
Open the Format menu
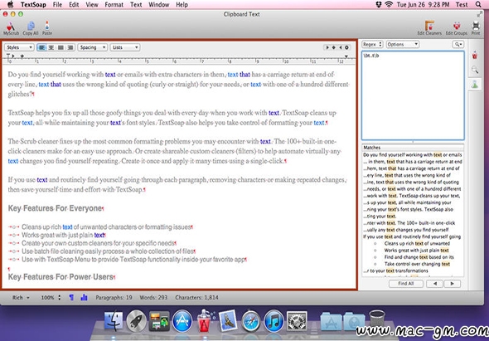[x=114, y=4]
